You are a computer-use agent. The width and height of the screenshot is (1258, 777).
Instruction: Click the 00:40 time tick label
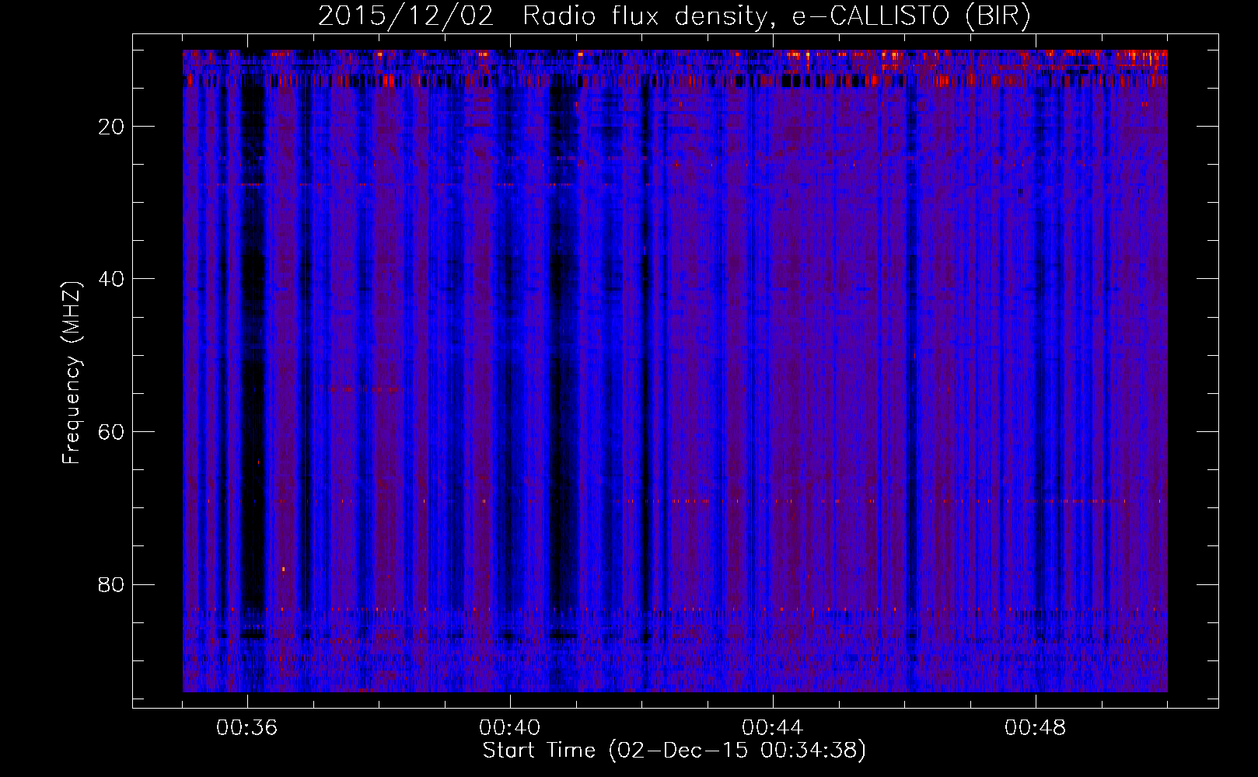509,728
